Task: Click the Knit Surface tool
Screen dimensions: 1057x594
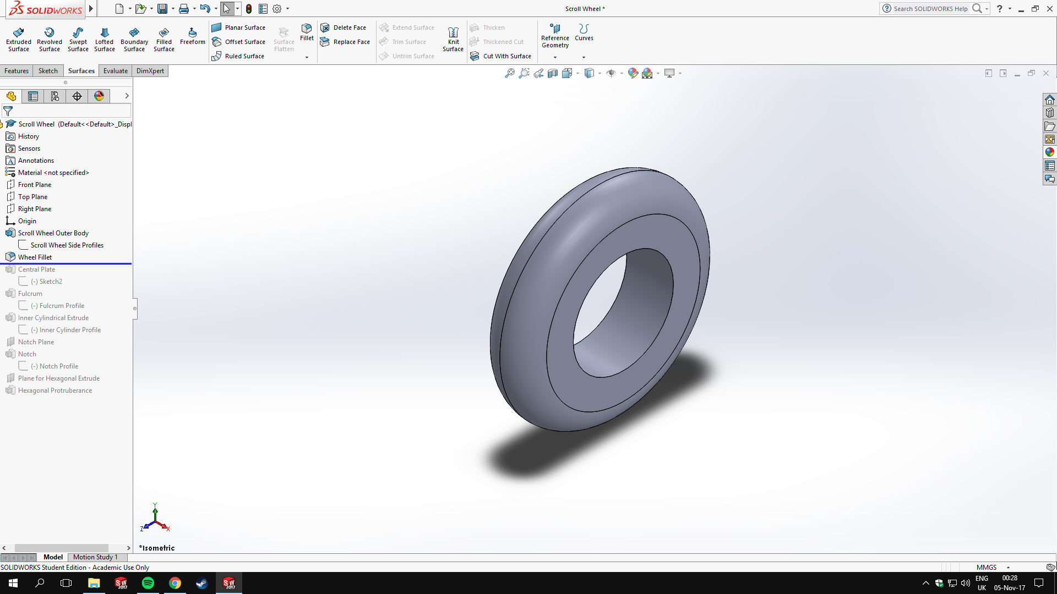Action: click(x=453, y=40)
